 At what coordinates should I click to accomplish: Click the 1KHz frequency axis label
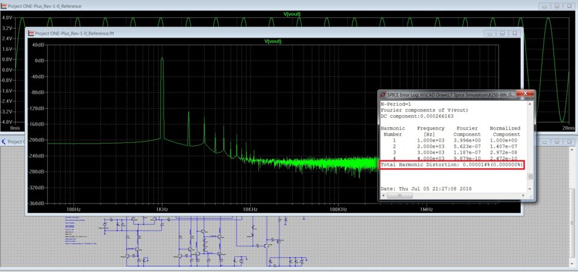[x=162, y=210]
